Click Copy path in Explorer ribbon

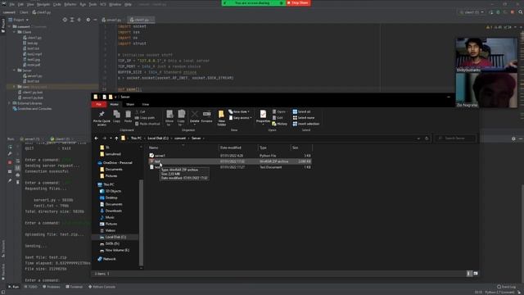pos(145,118)
